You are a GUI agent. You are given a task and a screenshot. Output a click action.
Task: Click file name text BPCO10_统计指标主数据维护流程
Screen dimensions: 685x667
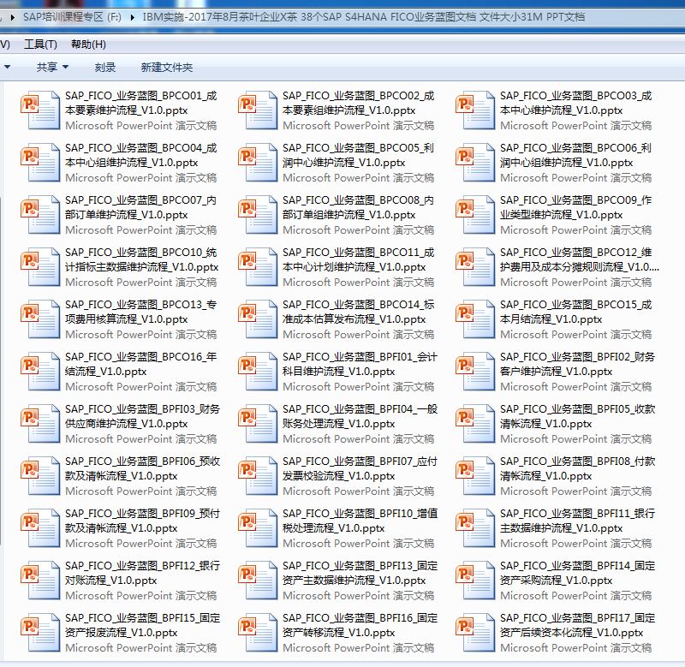click(141, 260)
